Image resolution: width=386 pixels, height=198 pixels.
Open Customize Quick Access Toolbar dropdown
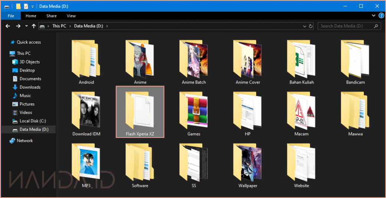tap(33, 6)
